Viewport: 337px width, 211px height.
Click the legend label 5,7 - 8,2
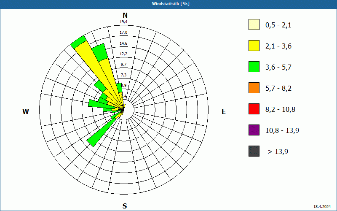[x=278, y=89]
